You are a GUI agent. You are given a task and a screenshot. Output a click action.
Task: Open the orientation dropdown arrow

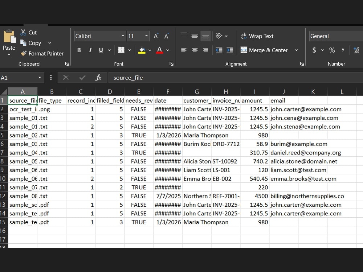pos(226,36)
